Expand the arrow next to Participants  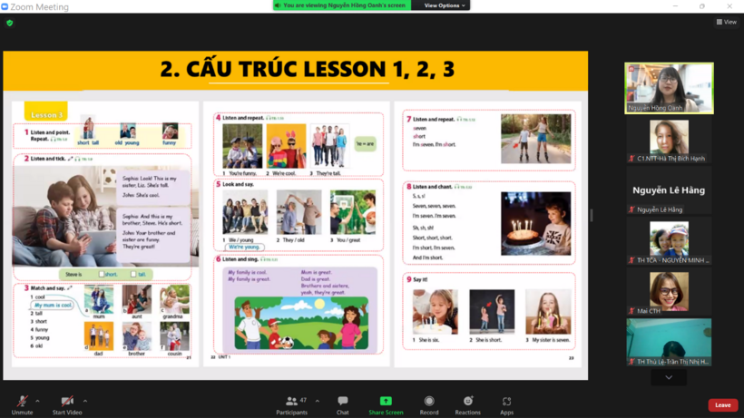[317, 401]
